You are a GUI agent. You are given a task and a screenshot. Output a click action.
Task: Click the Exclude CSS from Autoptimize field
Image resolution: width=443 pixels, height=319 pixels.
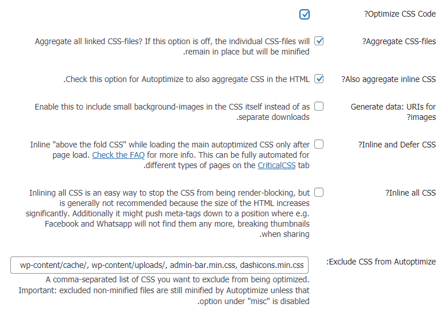(x=160, y=265)
